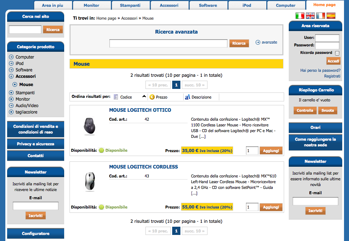Tick the Ricorda password checkbox
This screenshot has width=349, height=241.
[337, 53]
